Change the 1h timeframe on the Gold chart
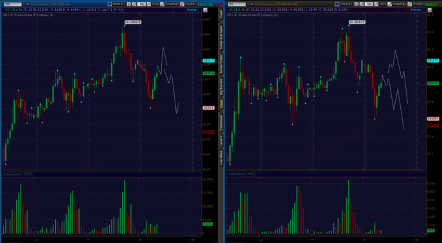This screenshot has width=442, height=243. [141, 4]
